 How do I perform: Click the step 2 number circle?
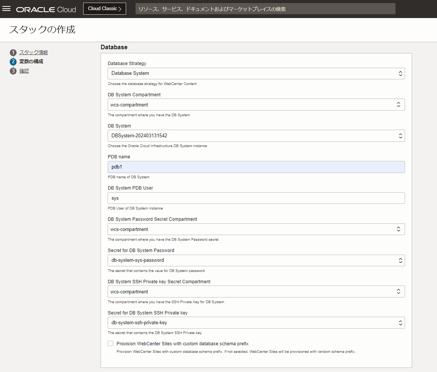click(13, 62)
